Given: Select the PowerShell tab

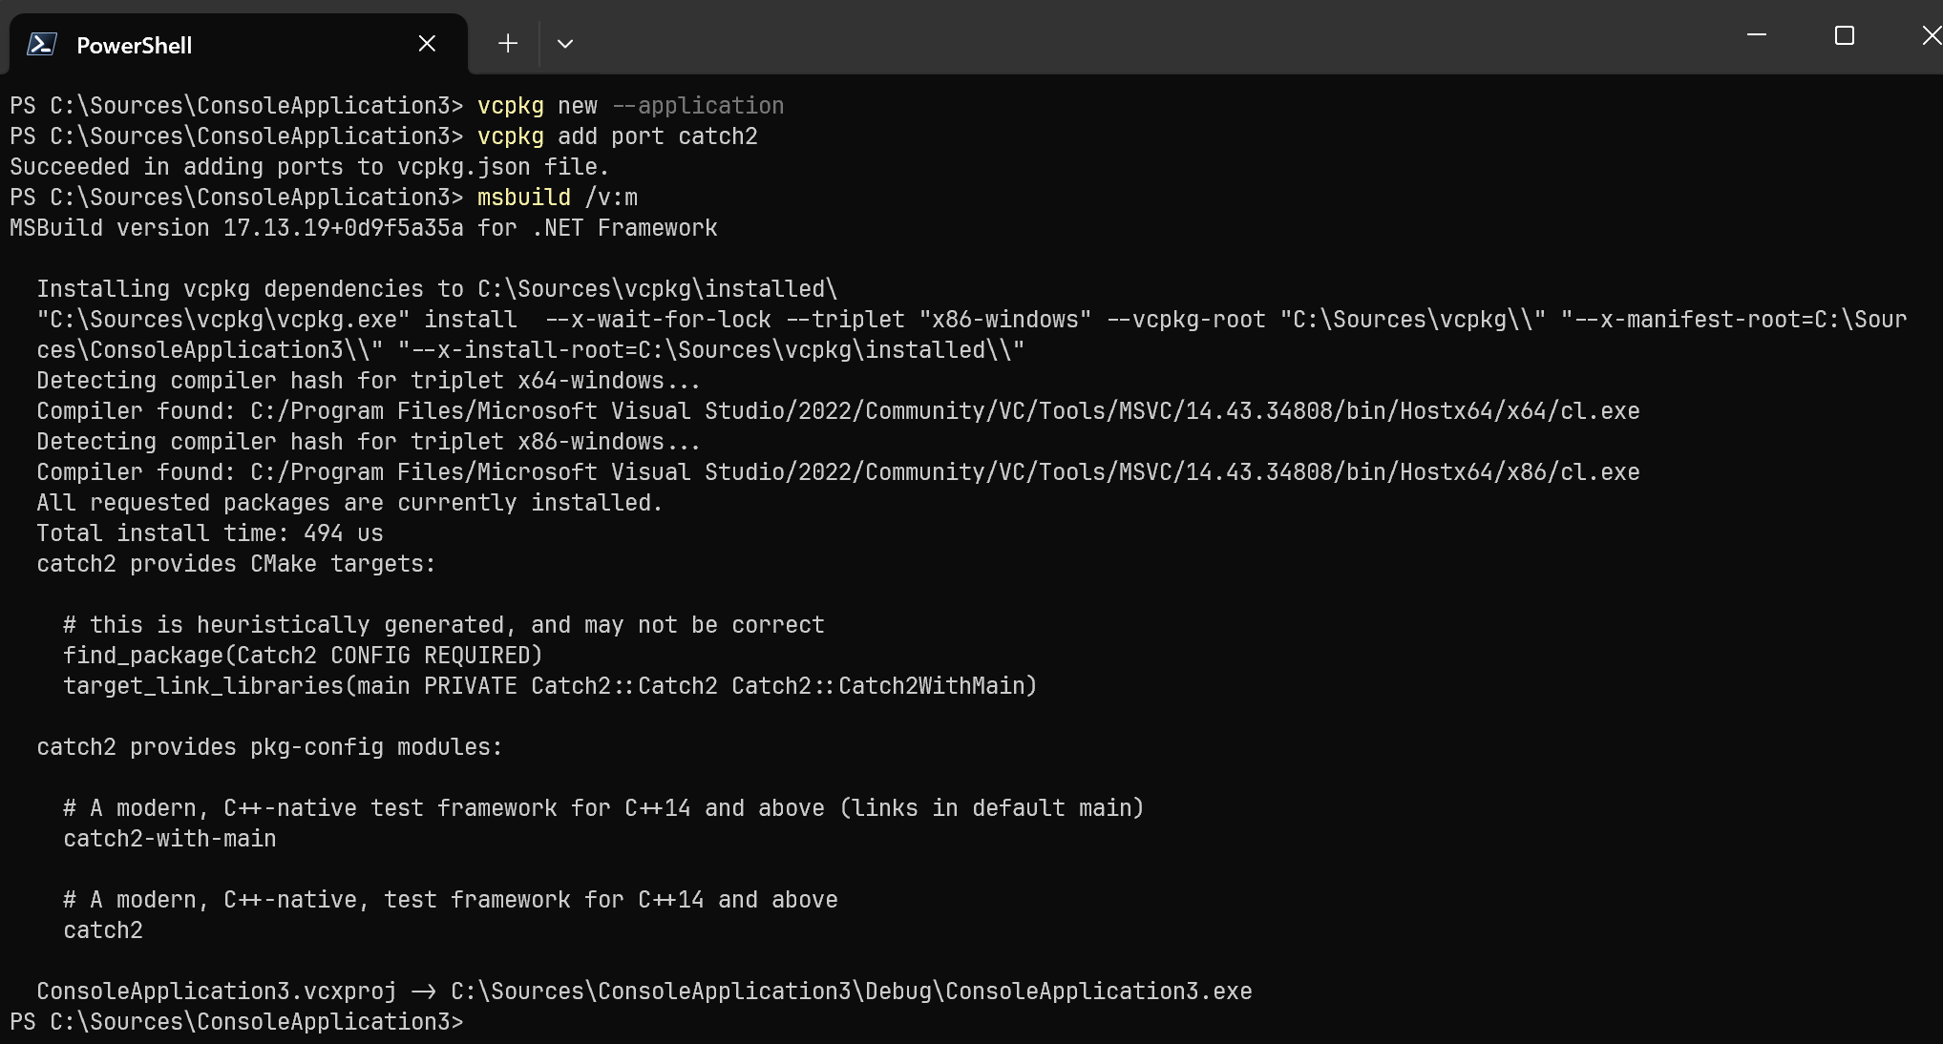Looking at the screenshot, I should 238,44.
